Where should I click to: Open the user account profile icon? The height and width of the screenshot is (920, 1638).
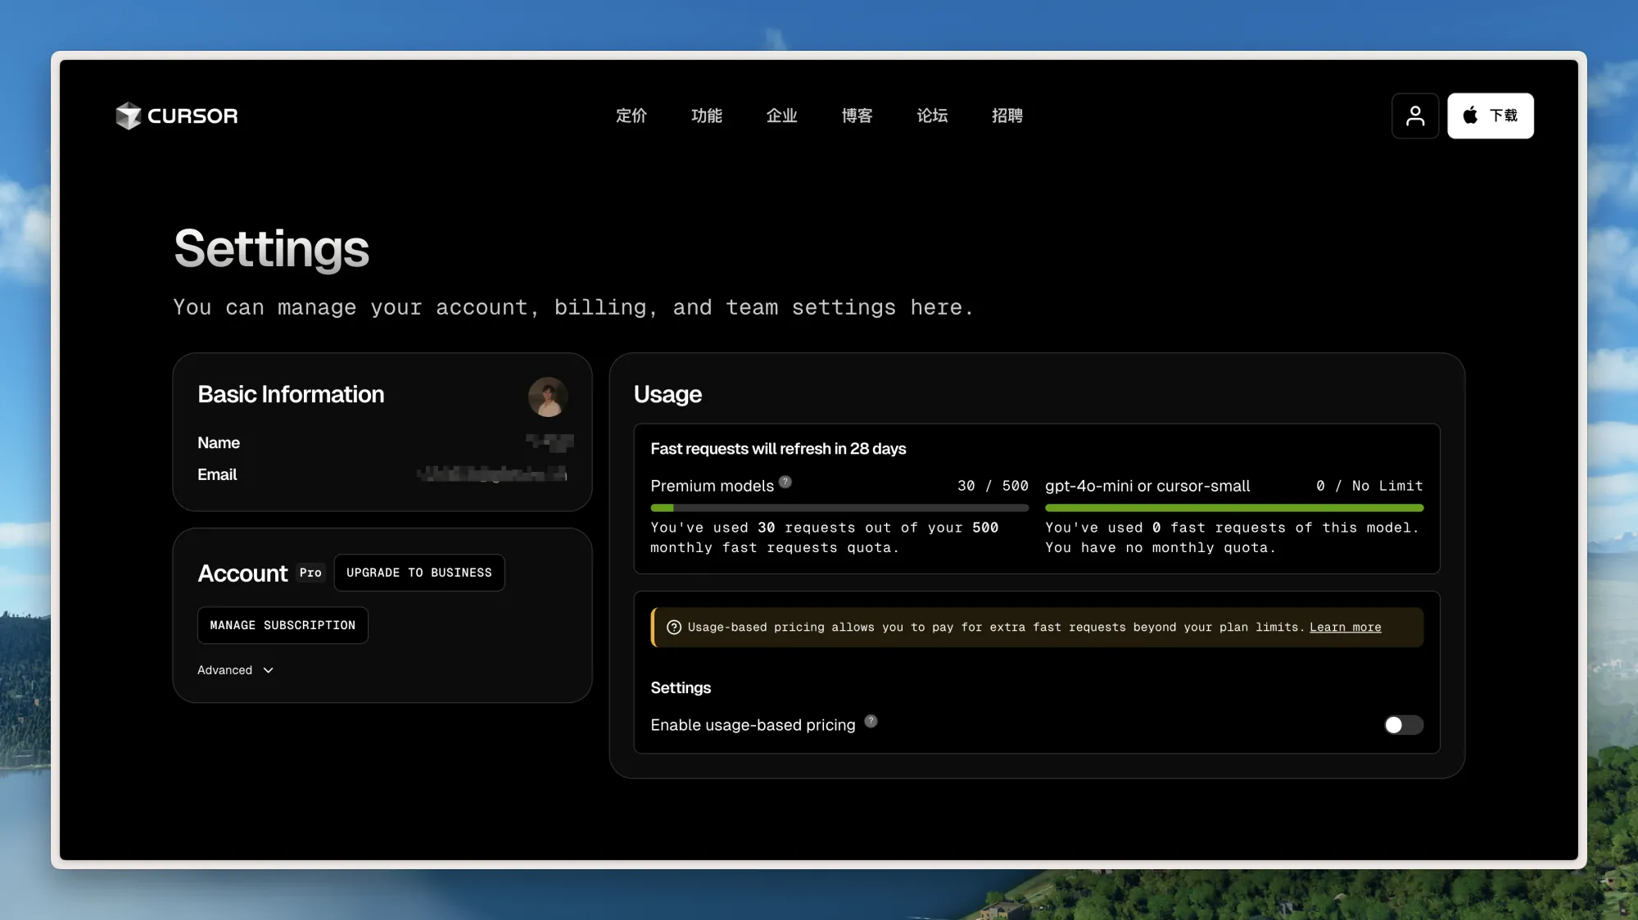1414,116
